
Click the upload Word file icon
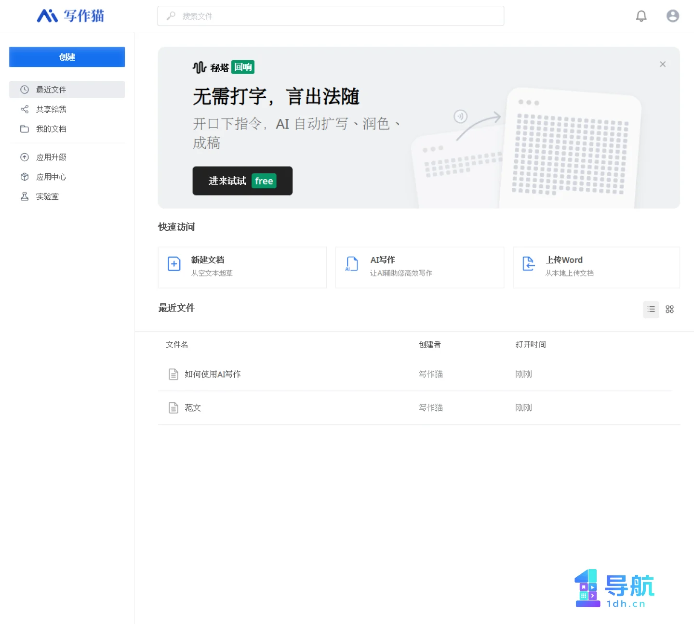tap(529, 264)
